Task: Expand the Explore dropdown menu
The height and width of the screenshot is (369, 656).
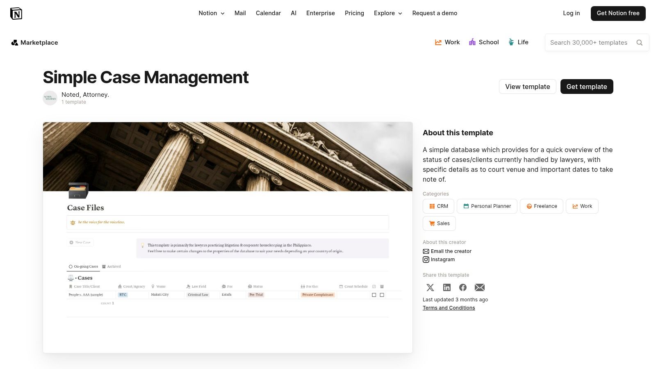Action: [387, 13]
